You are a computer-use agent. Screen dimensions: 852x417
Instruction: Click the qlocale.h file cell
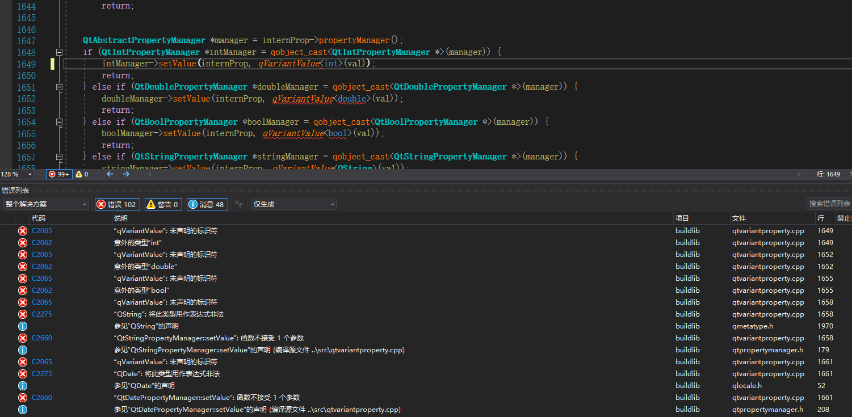747,386
